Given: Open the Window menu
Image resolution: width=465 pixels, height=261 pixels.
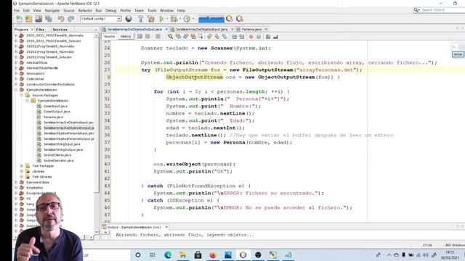Looking at the screenshot, I should 166,11.
